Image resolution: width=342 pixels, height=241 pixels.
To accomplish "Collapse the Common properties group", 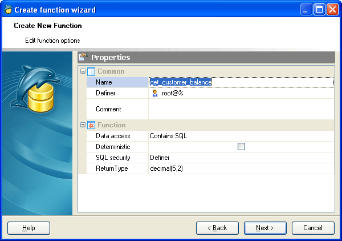I will point(83,71).
